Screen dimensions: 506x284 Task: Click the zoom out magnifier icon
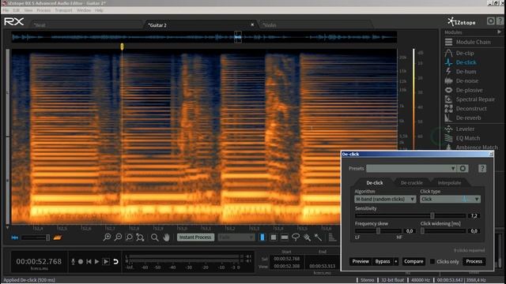118,237
